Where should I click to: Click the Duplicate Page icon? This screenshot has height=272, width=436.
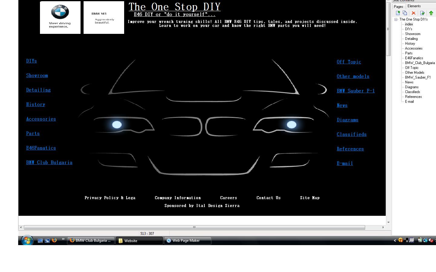pos(405,13)
